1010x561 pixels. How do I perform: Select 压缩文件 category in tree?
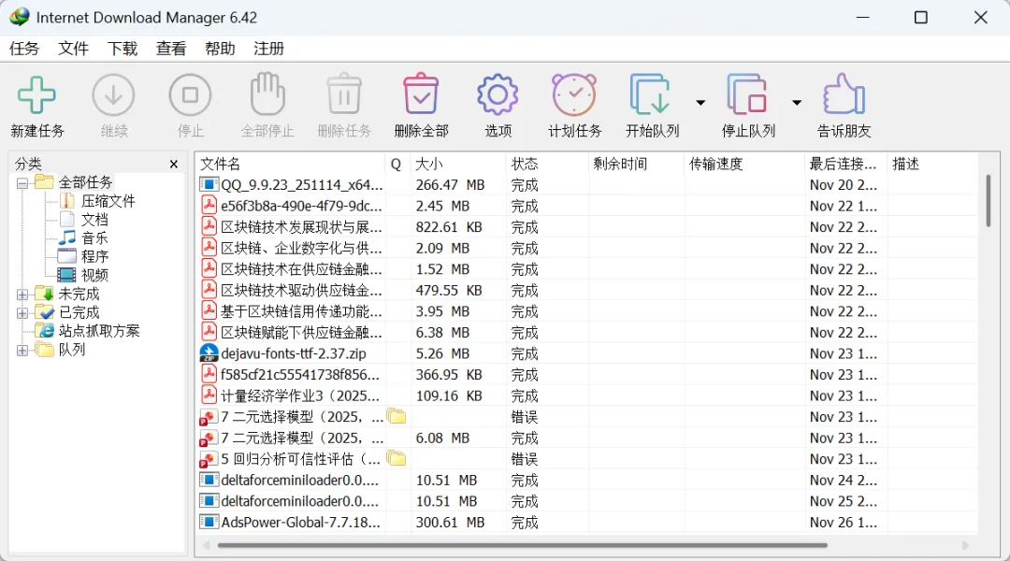108,201
